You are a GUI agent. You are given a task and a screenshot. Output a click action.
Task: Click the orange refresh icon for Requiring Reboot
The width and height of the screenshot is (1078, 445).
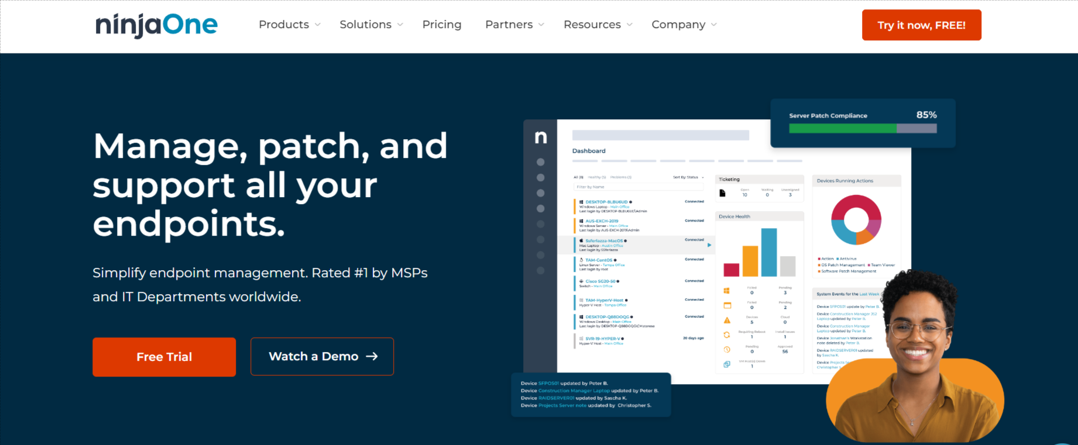click(727, 335)
